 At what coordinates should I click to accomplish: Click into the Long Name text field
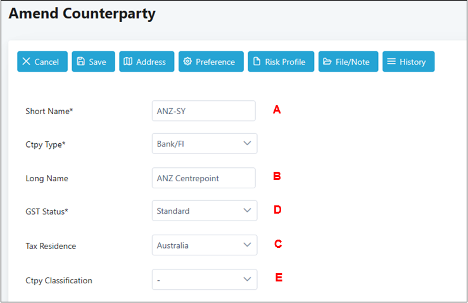203,178
